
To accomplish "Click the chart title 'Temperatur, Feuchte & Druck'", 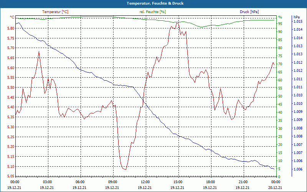I will (x=155, y=3).
